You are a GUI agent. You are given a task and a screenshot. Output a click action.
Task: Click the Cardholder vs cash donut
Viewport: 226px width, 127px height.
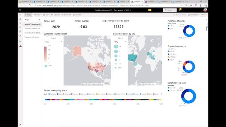[189, 96]
